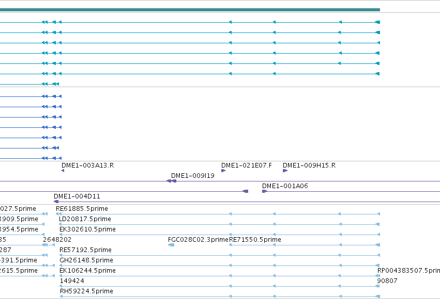Click the FGC028C02.3prime light-blue block
Screen dimensions: 440x299
click(171, 245)
